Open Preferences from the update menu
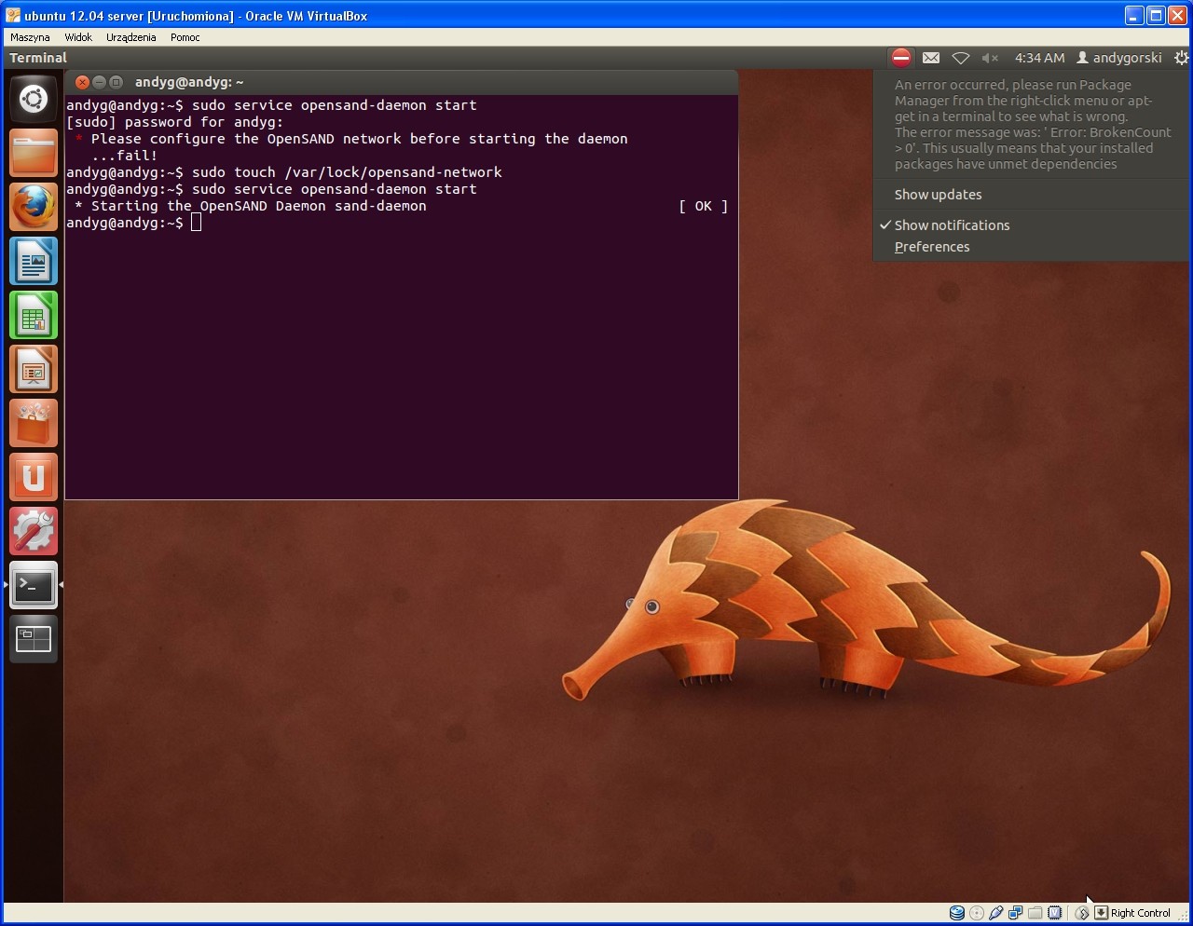 click(932, 247)
